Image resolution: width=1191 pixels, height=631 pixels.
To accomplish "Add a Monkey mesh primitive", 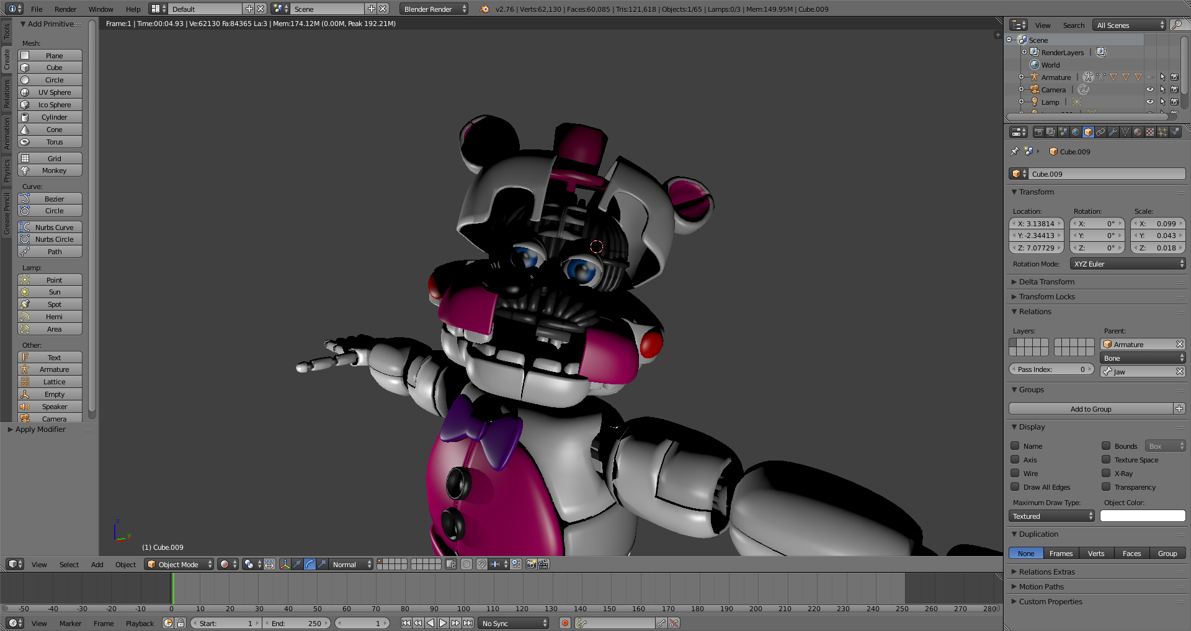I will pos(50,170).
